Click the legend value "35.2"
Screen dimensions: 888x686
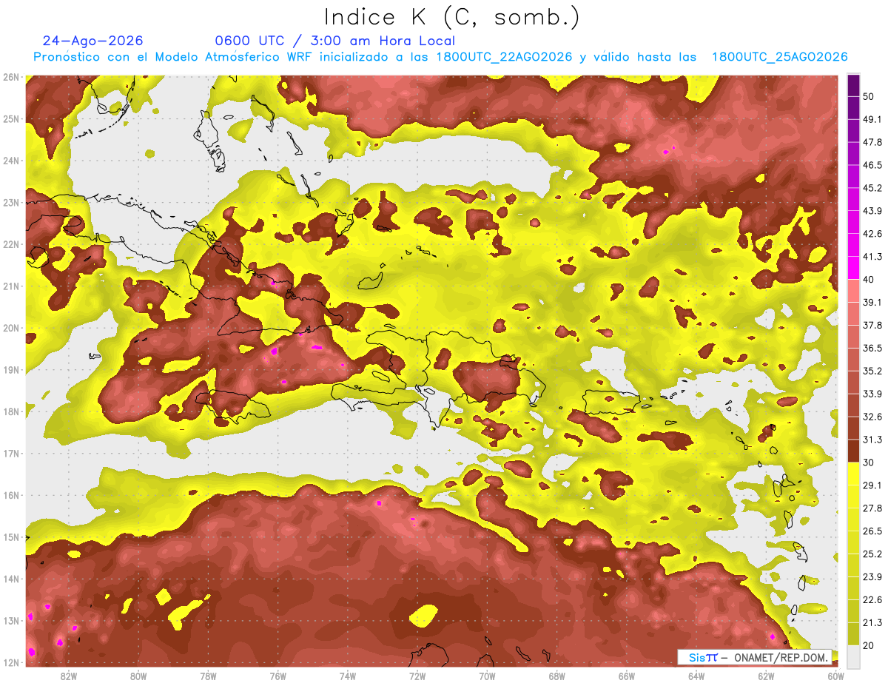[872, 371]
